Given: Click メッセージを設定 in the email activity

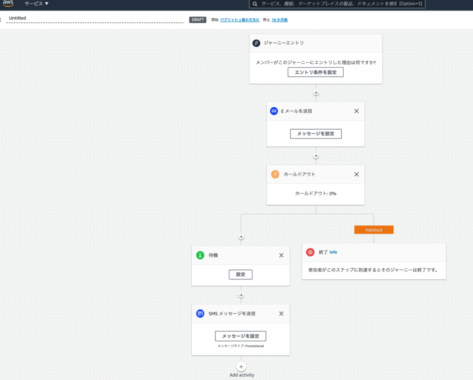Looking at the screenshot, I should coord(315,134).
